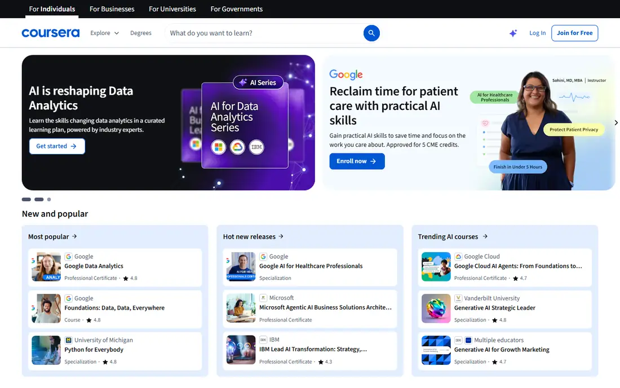This screenshot has height=388, width=620.
Task: Expand Hot new releases section arrow
Action: [281, 236]
